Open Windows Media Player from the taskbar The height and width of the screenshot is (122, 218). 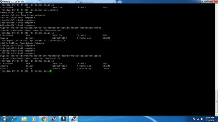(x=33, y=119)
